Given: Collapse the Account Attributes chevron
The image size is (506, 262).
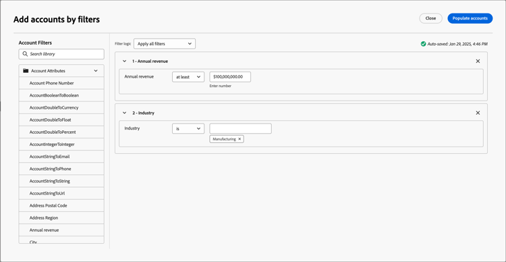Looking at the screenshot, I should pos(96,71).
